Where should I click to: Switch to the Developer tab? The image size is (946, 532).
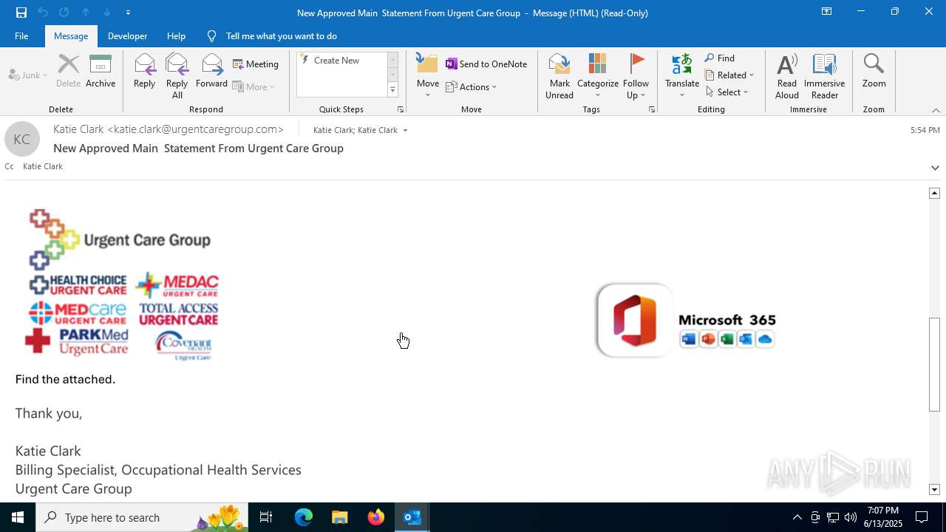pyautogui.click(x=127, y=35)
